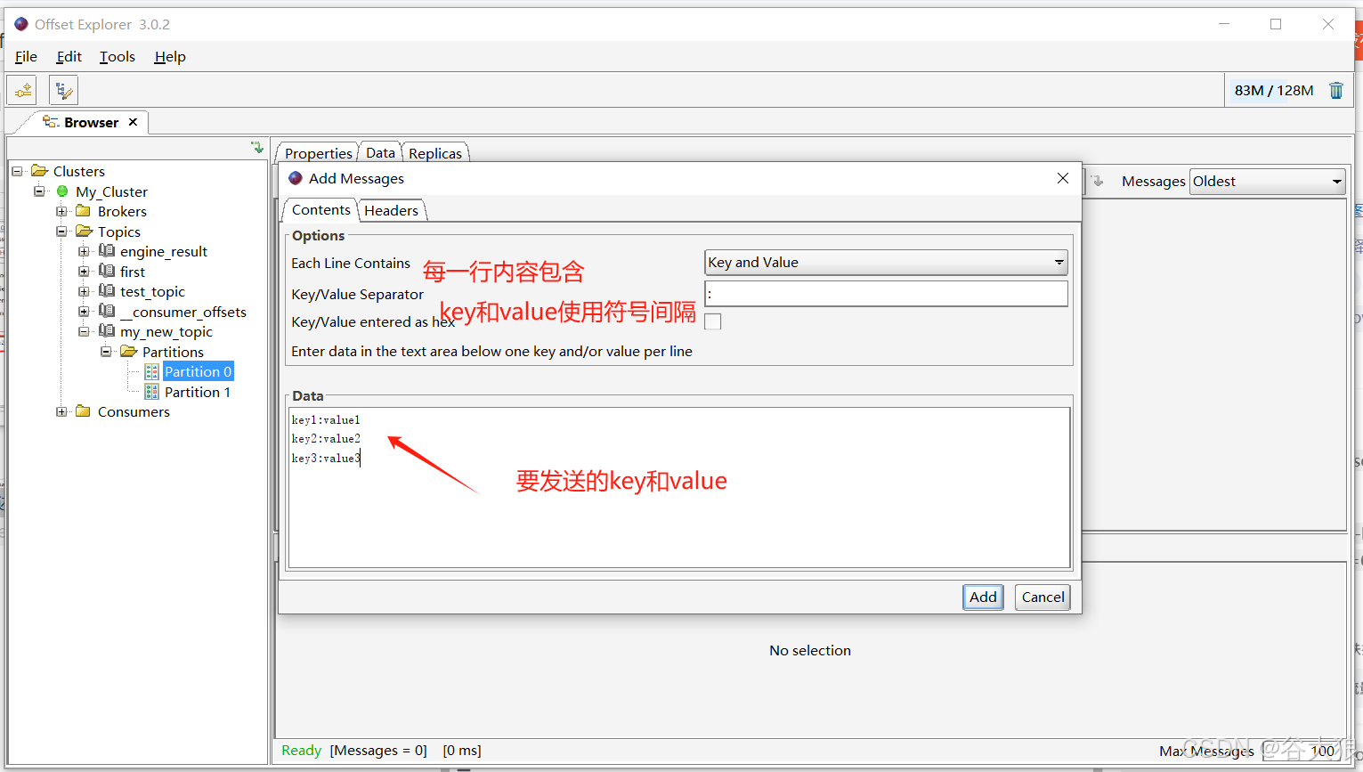Screen dimensions: 1363x772
Task: Click the Add button
Action: click(x=983, y=597)
